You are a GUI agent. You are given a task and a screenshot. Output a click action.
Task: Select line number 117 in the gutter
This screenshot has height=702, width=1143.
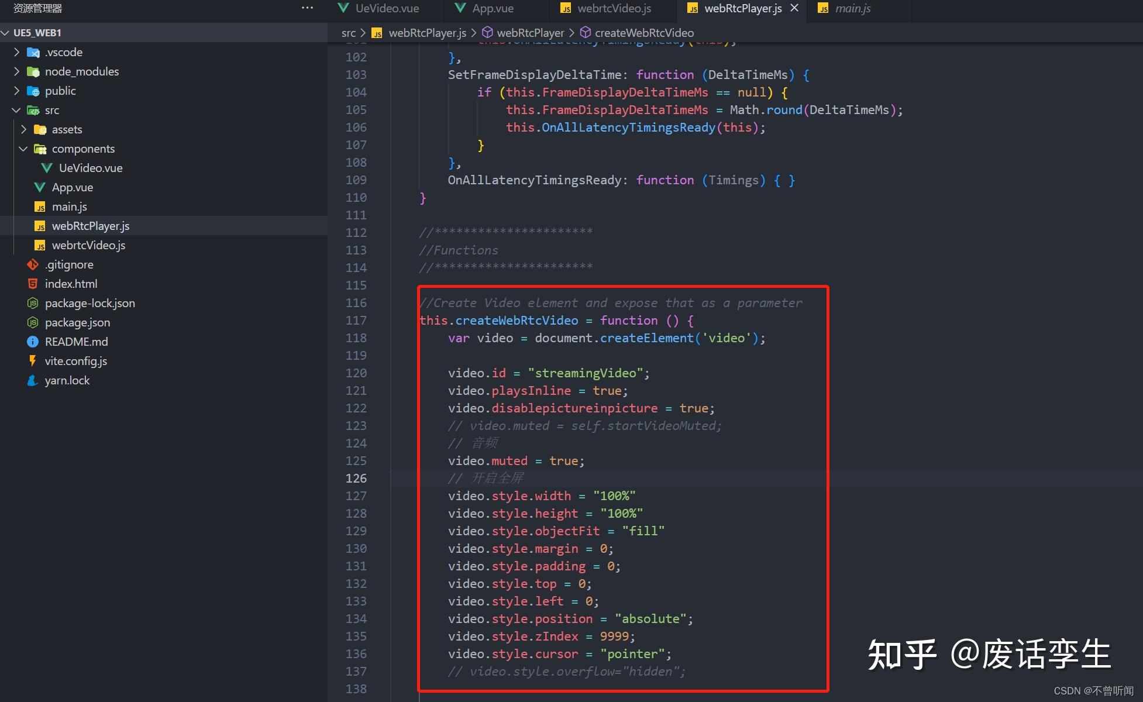[x=356, y=320]
